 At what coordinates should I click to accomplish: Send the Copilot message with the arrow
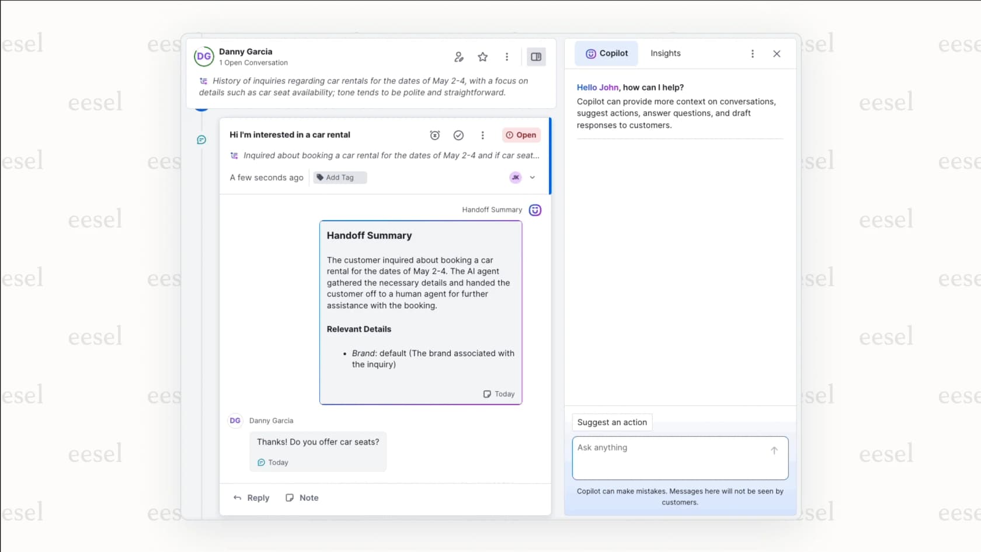coord(774,450)
